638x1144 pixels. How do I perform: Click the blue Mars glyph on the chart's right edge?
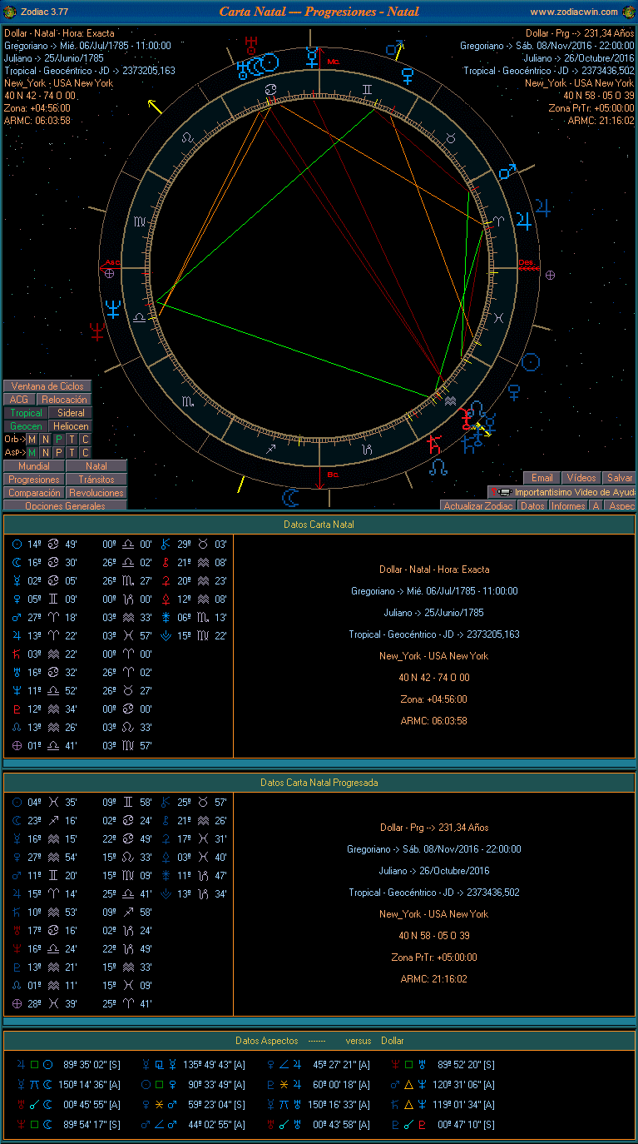pos(507,172)
